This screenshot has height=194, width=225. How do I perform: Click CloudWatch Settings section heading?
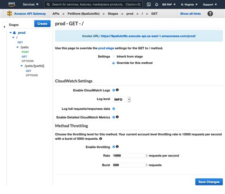click(74, 81)
